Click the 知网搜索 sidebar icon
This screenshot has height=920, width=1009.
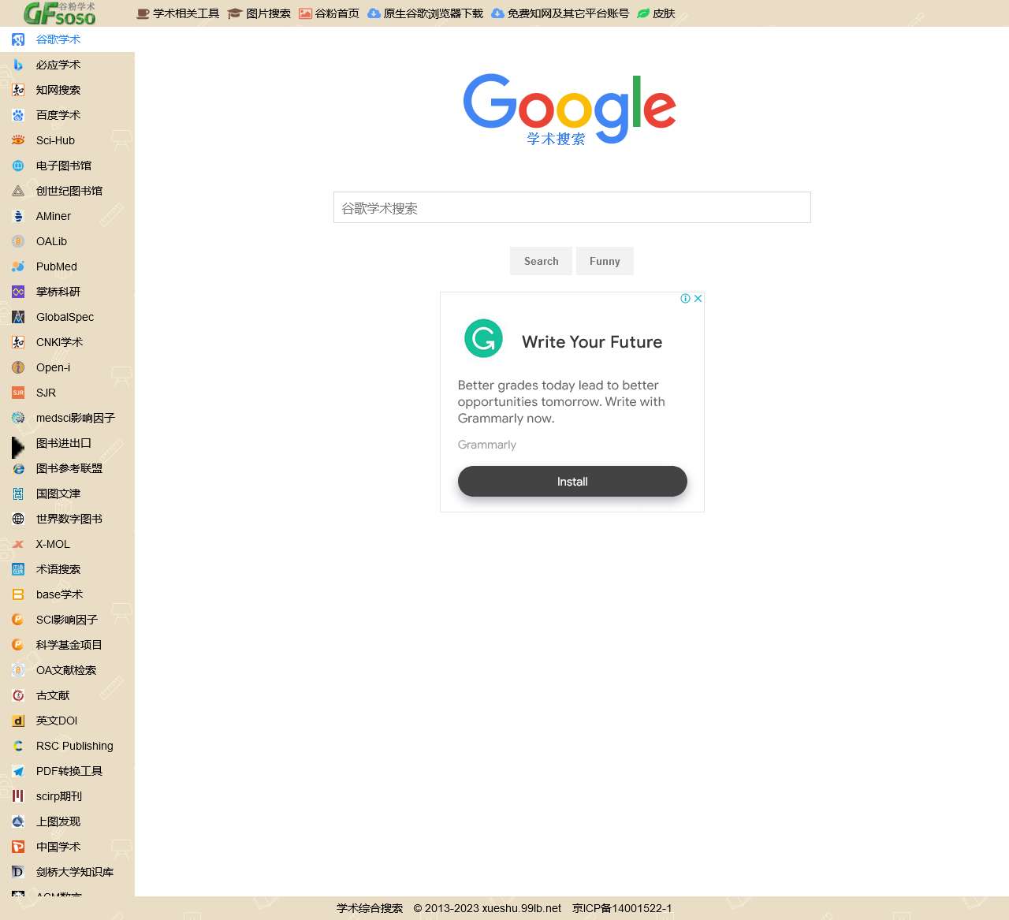click(x=18, y=90)
